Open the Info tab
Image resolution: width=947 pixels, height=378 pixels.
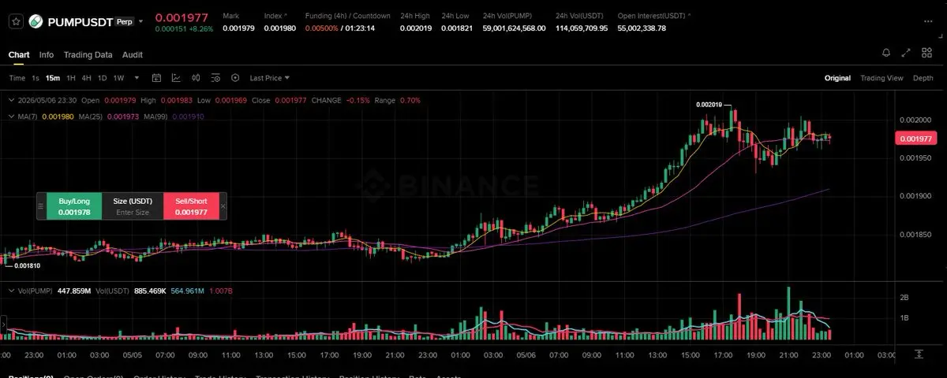(x=47, y=54)
